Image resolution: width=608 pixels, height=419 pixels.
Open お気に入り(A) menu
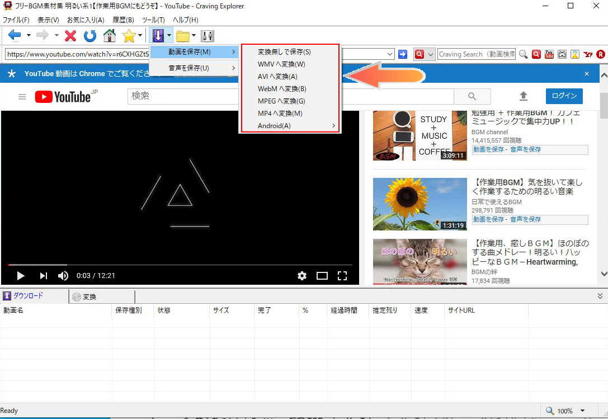[x=86, y=20]
